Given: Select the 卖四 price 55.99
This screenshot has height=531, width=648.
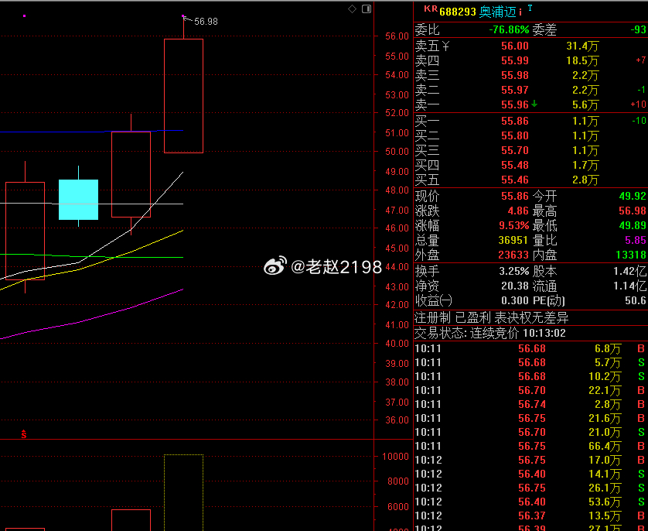Looking at the screenshot, I should (x=514, y=61).
